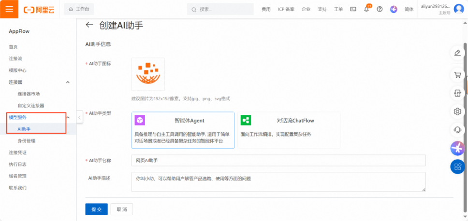Open the floating shopping cart icon
The width and height of the screenshot is (468, 221).
[x=457, y=75]
